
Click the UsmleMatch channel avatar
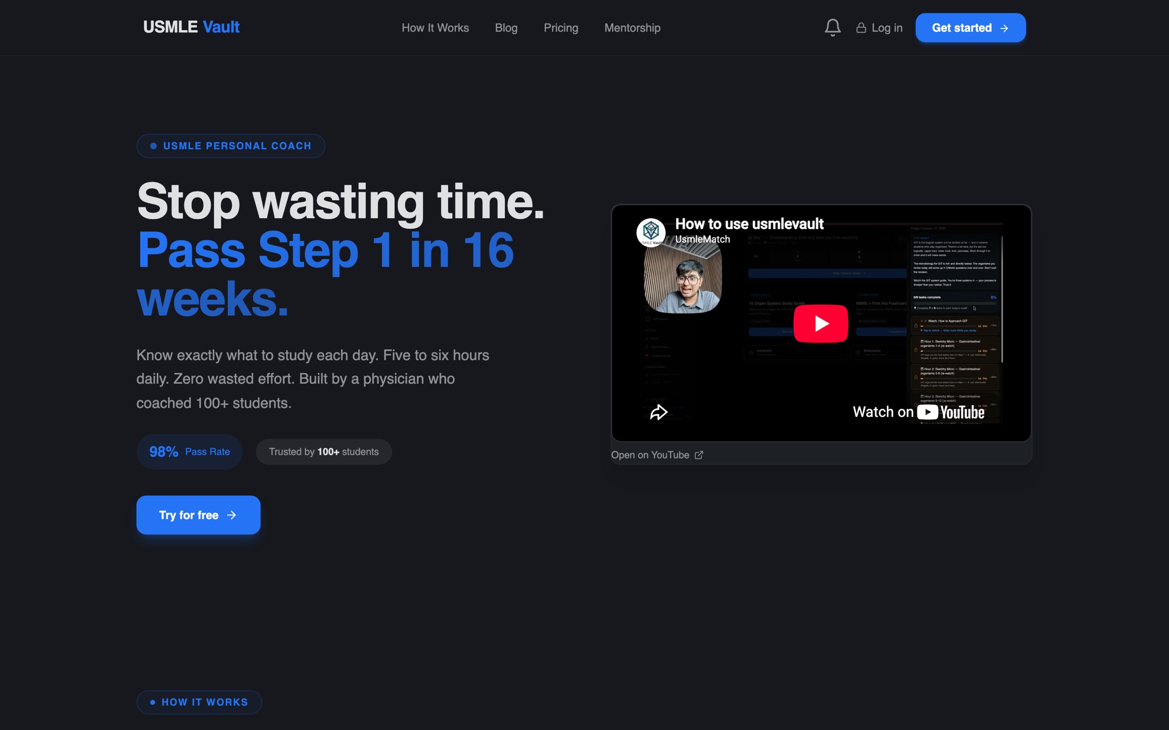click(651, 232)
